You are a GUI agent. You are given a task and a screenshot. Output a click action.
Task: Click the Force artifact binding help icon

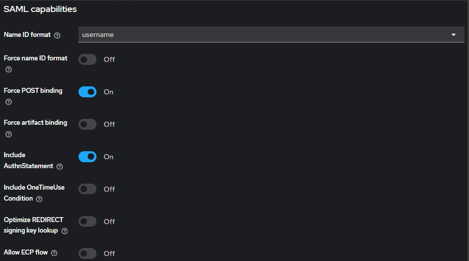pos(8,134)
